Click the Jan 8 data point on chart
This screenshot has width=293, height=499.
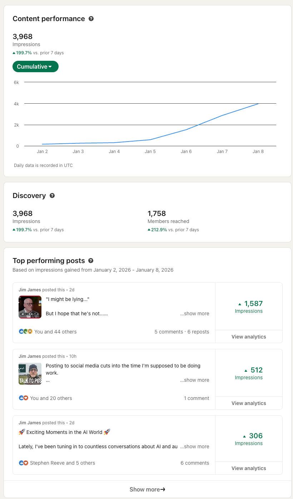coord(258,104)
